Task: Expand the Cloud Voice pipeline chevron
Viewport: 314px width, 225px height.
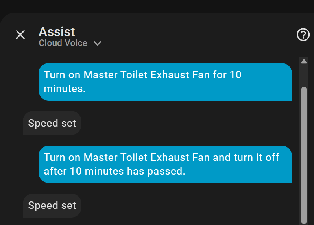Action: [98, 43]
